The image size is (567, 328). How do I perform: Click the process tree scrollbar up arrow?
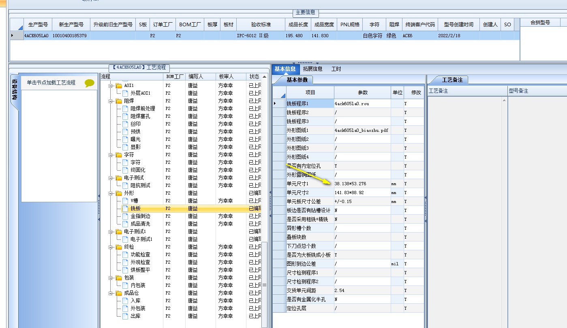click(x=265, y=77)
